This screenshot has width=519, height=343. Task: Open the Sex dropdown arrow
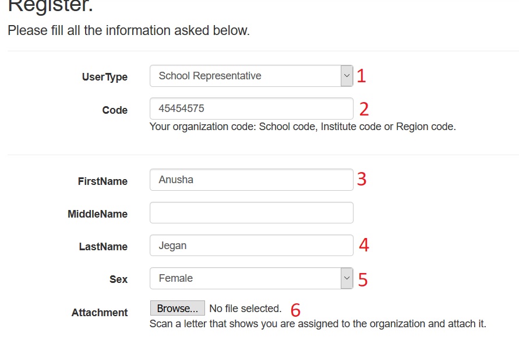click(347, 278)
